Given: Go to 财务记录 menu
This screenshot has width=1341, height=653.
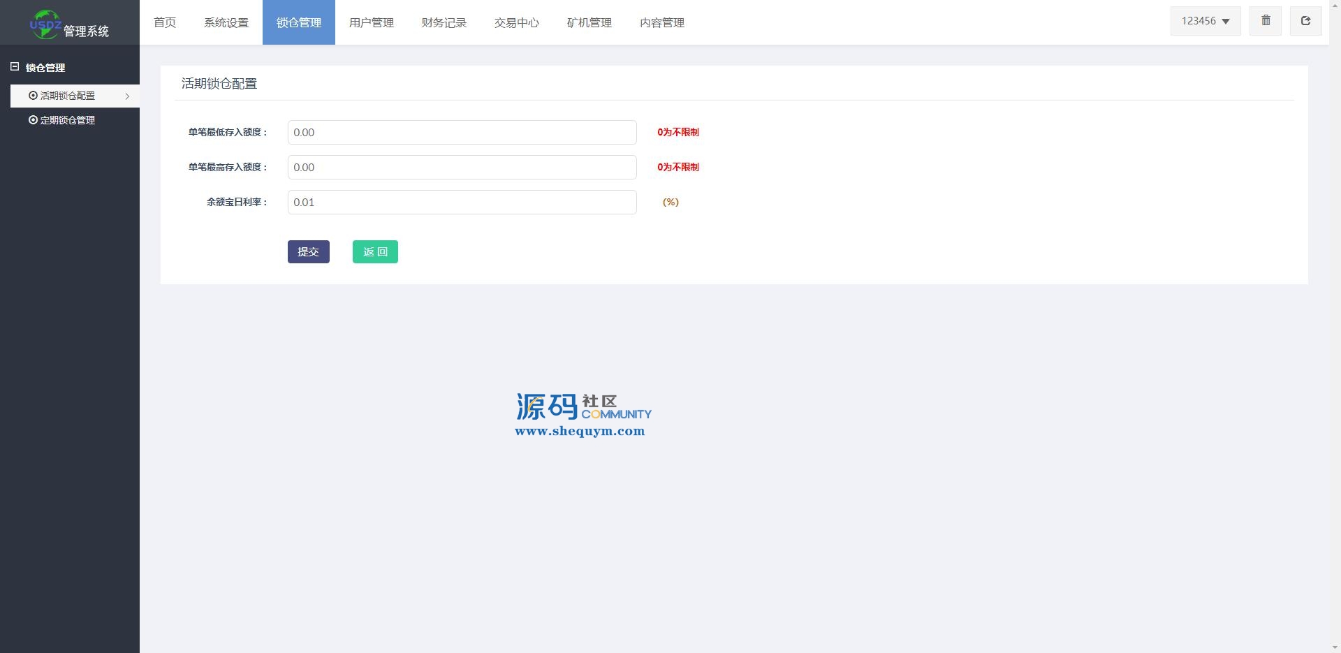Looking at the screenshot, I should click(444, 22).
